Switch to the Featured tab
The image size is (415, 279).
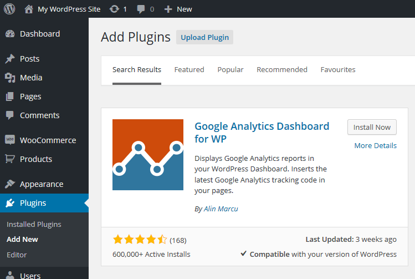click(189, 70)
